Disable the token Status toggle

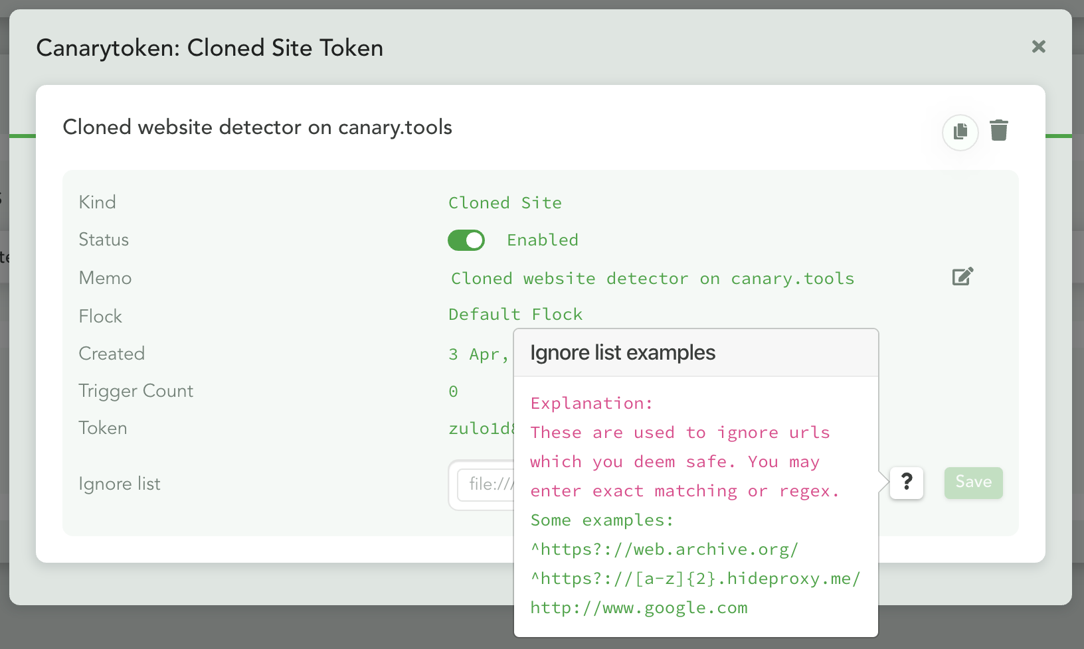pyautogui.click(x=466, y=240)
